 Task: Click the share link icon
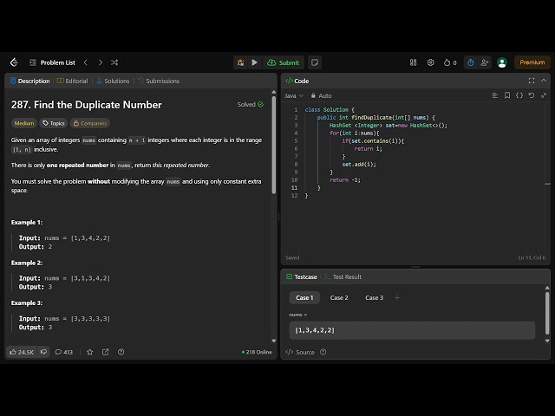coord(106,352)
